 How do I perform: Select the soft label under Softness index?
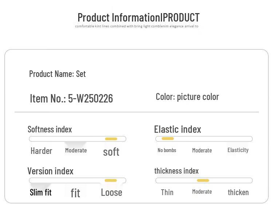[111, 152]
